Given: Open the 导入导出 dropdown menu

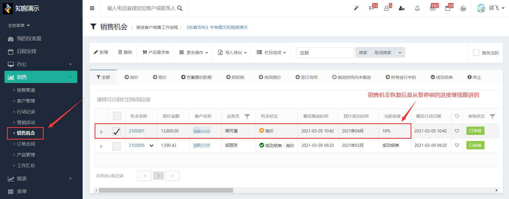Looking at the screenshot, I should point(232,52).
